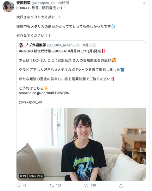
Task: Open @BUBKA_henshuubu account handle
Action: pos(64,45)
